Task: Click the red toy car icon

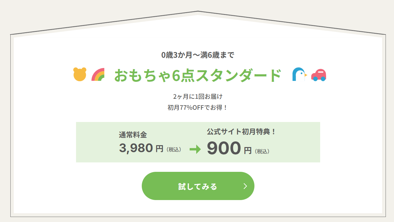Action: (319, 75)
